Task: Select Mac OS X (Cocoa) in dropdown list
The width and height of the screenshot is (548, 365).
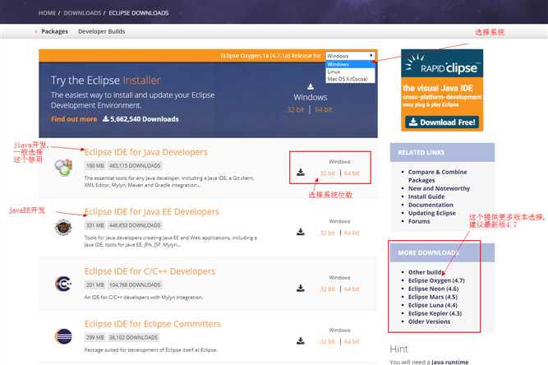Action: [x=350, y=79]
